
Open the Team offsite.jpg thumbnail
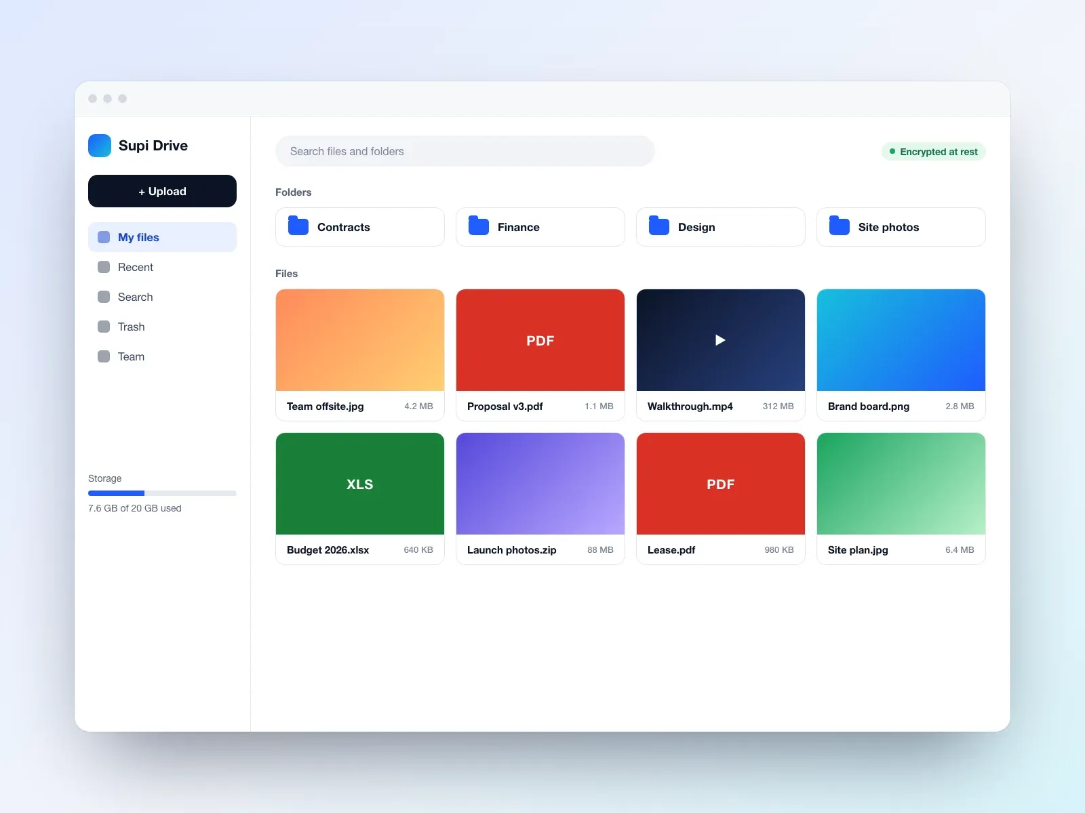(360, 340)
